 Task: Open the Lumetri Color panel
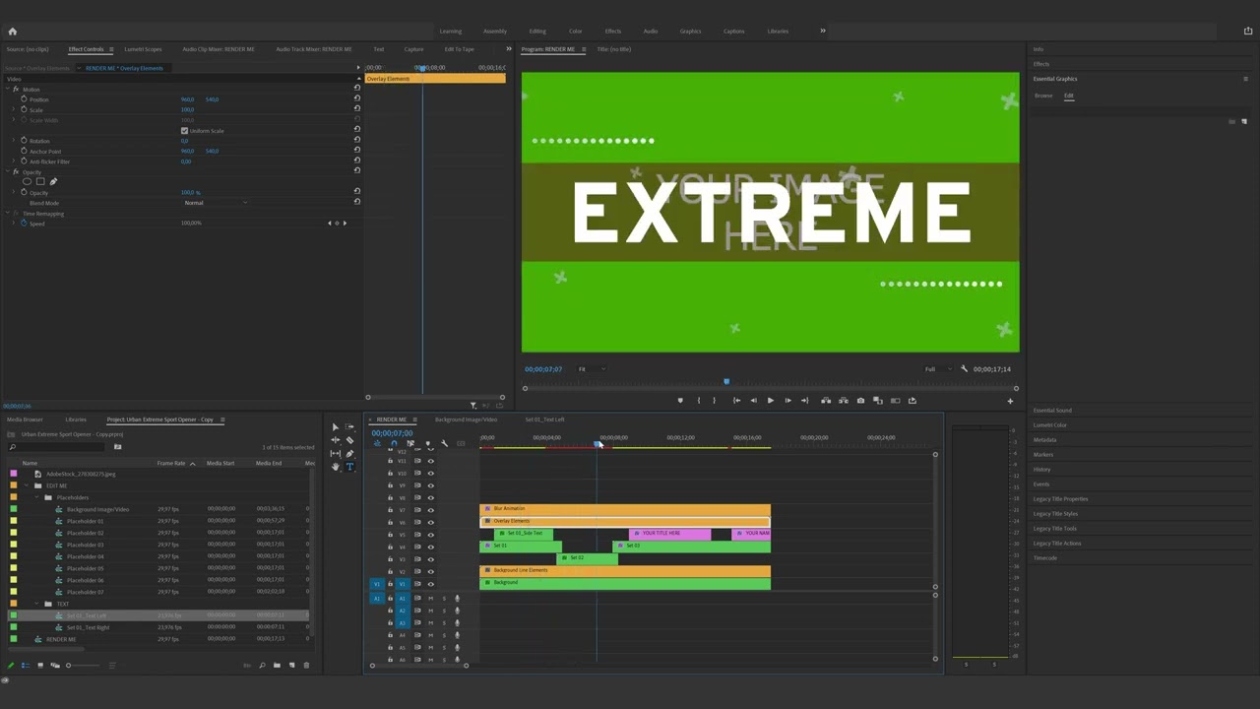click(x=1050, y=425)
